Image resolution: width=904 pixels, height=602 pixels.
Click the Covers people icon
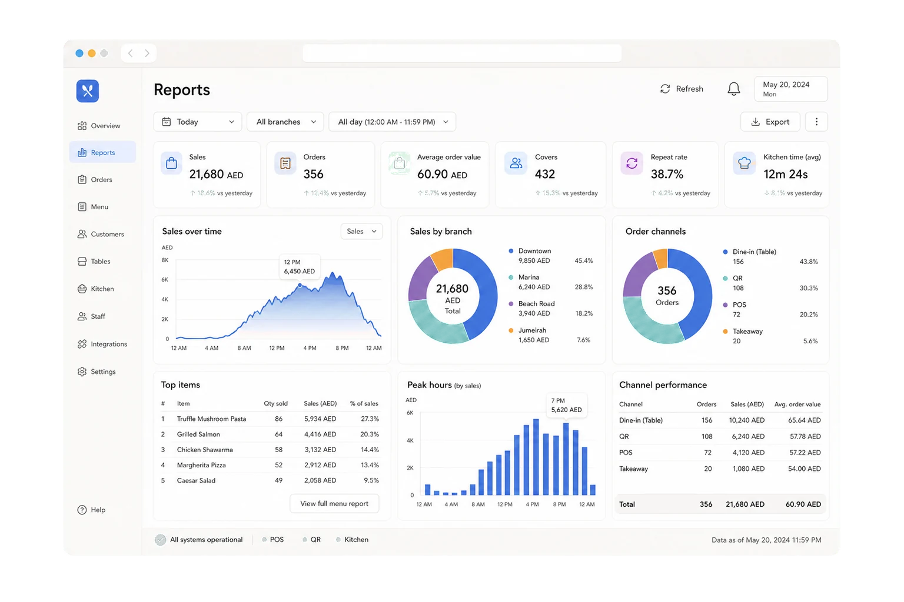coord(516,163)
